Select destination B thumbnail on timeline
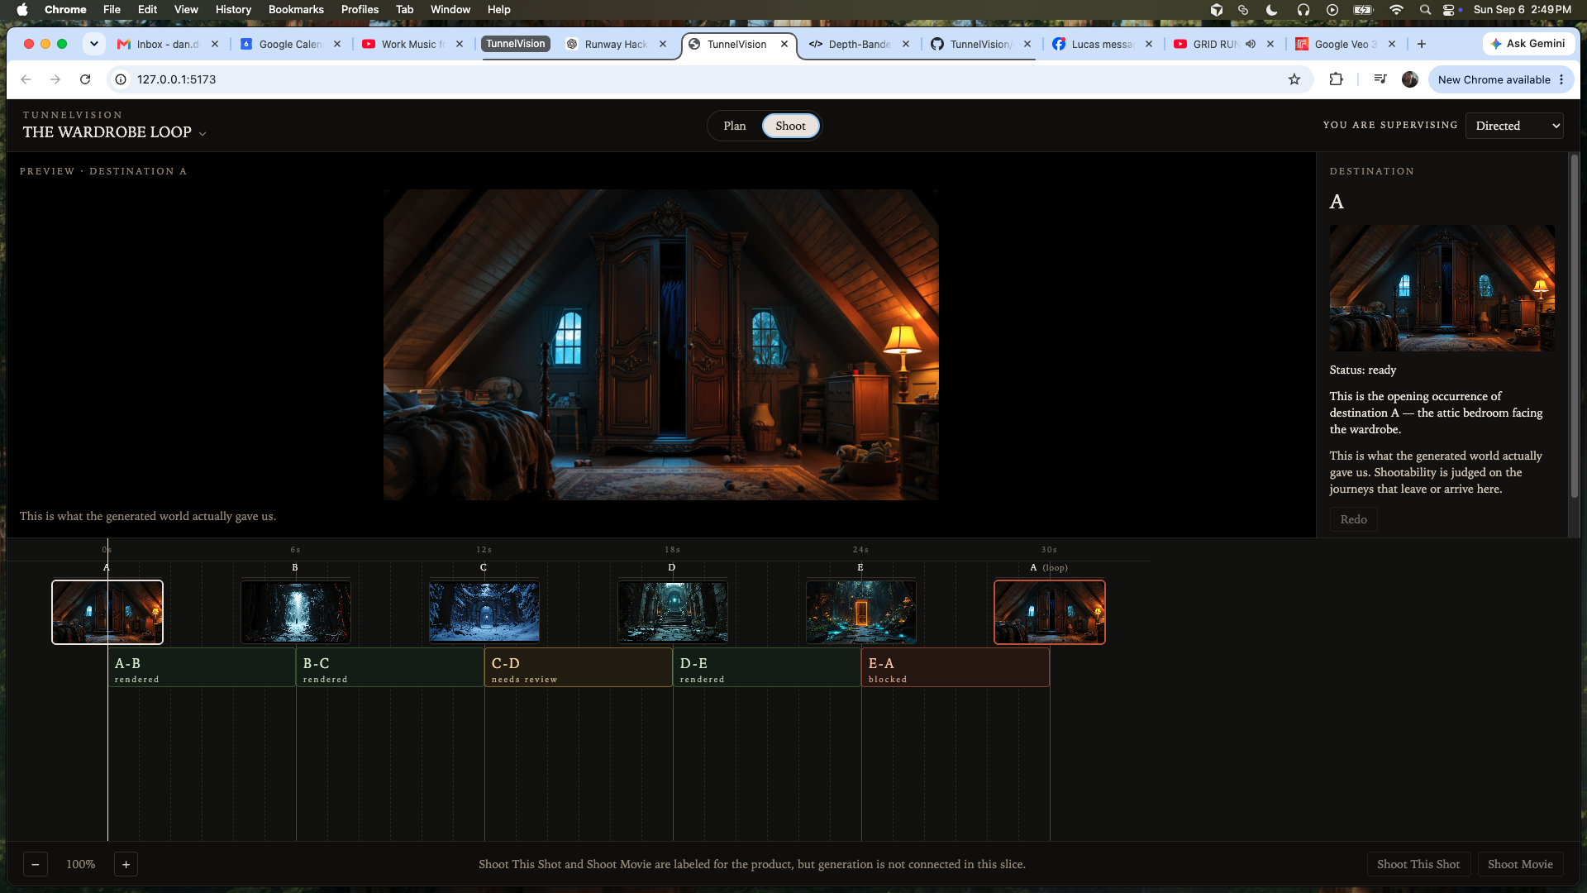 295,612
